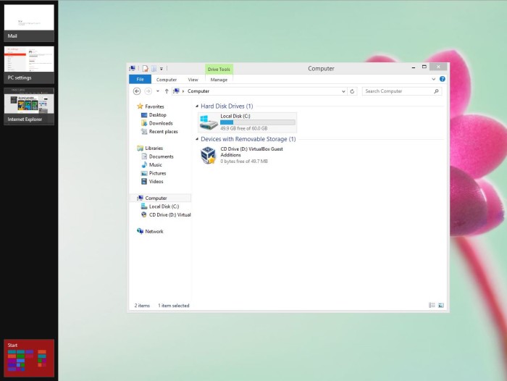Click CD Drive (D:) VirtualBox Guest Additions name

click(251, 152)
